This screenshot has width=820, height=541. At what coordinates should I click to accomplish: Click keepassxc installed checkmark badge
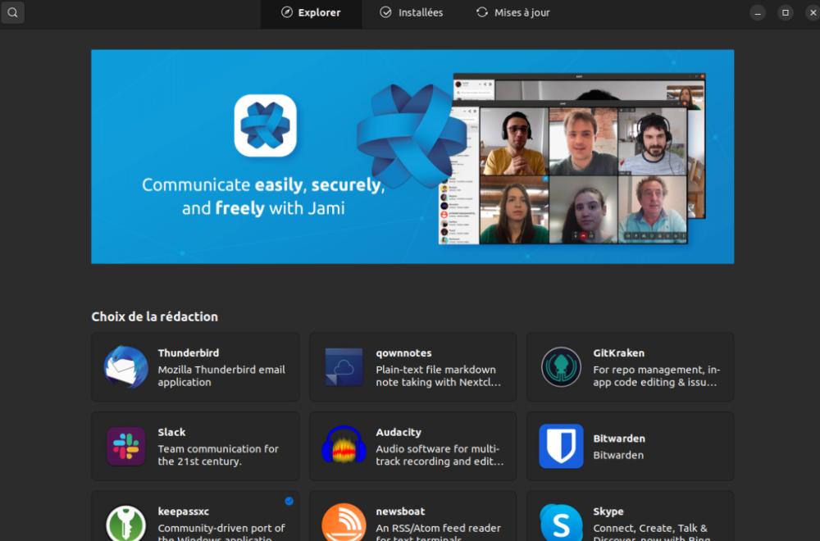tap(289, 501)
